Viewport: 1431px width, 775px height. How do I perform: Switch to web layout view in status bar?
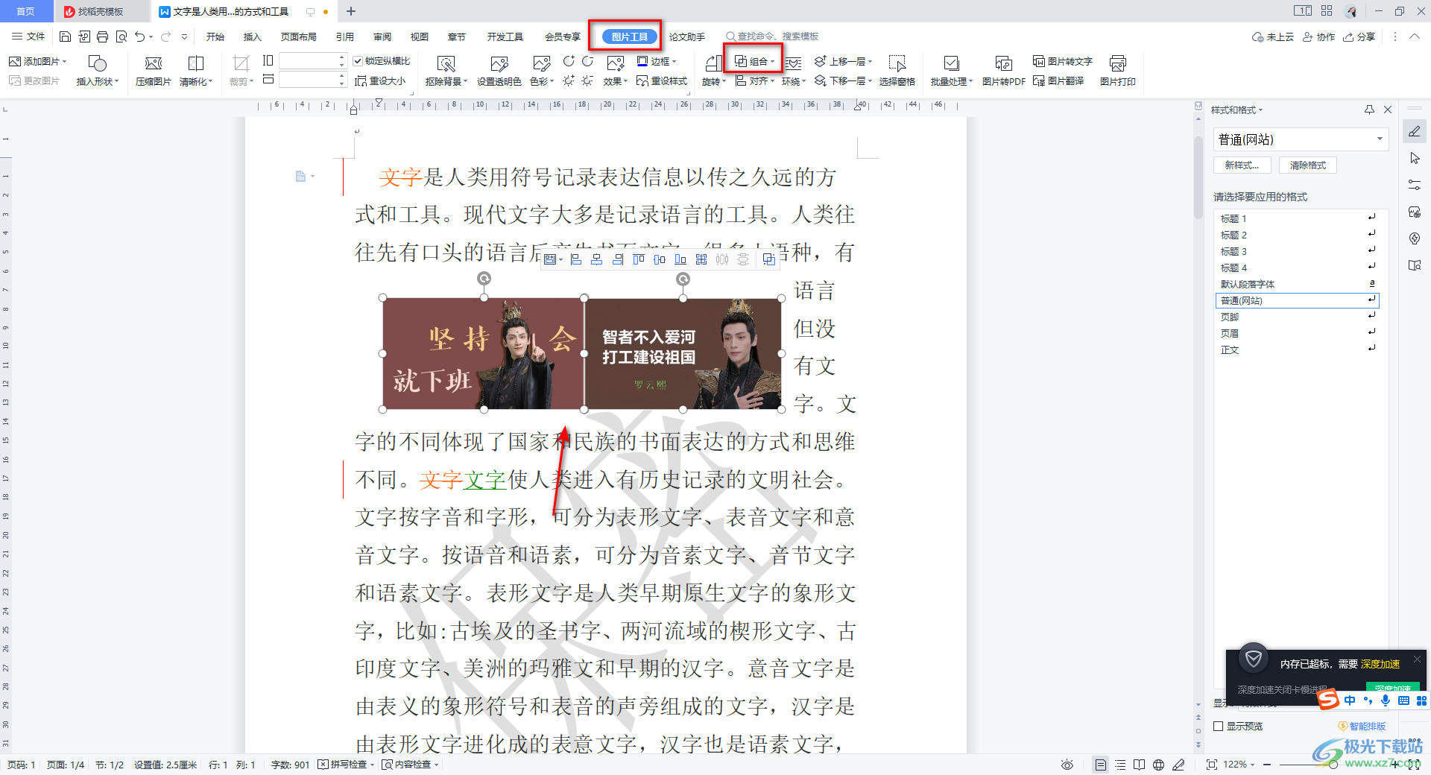[1158, 765]
